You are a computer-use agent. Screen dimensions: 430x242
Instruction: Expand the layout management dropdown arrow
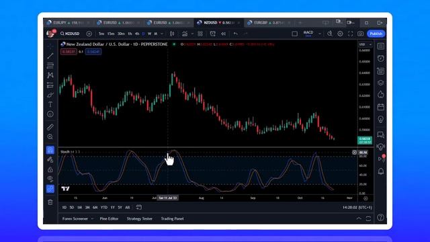[x=320, y=34]
